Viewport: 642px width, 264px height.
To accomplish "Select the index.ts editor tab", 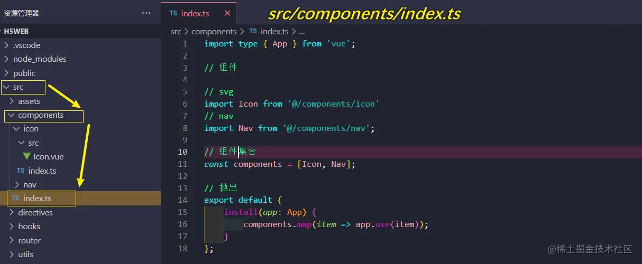I will (x=199, y=13).
